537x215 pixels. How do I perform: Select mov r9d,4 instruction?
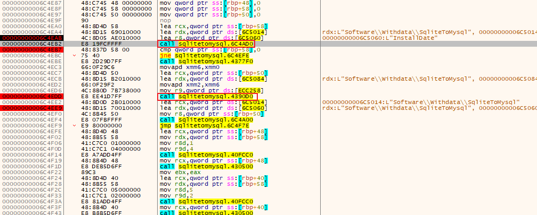point(176,150)
